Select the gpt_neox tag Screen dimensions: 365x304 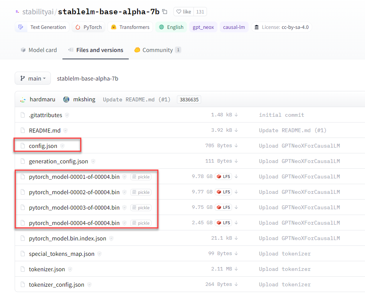pos(203,27)
